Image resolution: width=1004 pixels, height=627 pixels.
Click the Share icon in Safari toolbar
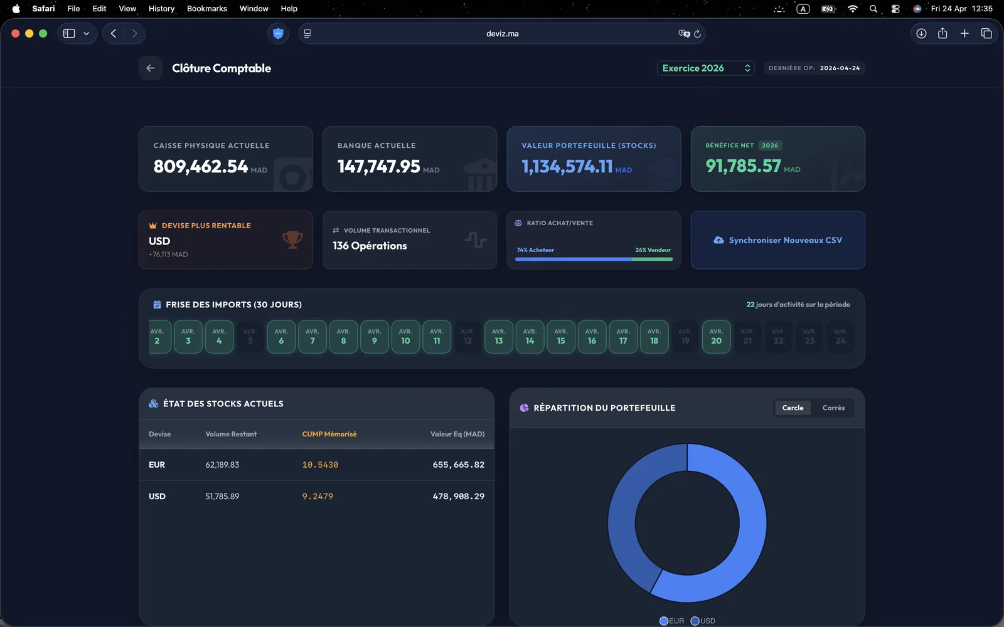pyautogui.click(x=943, y=34)
